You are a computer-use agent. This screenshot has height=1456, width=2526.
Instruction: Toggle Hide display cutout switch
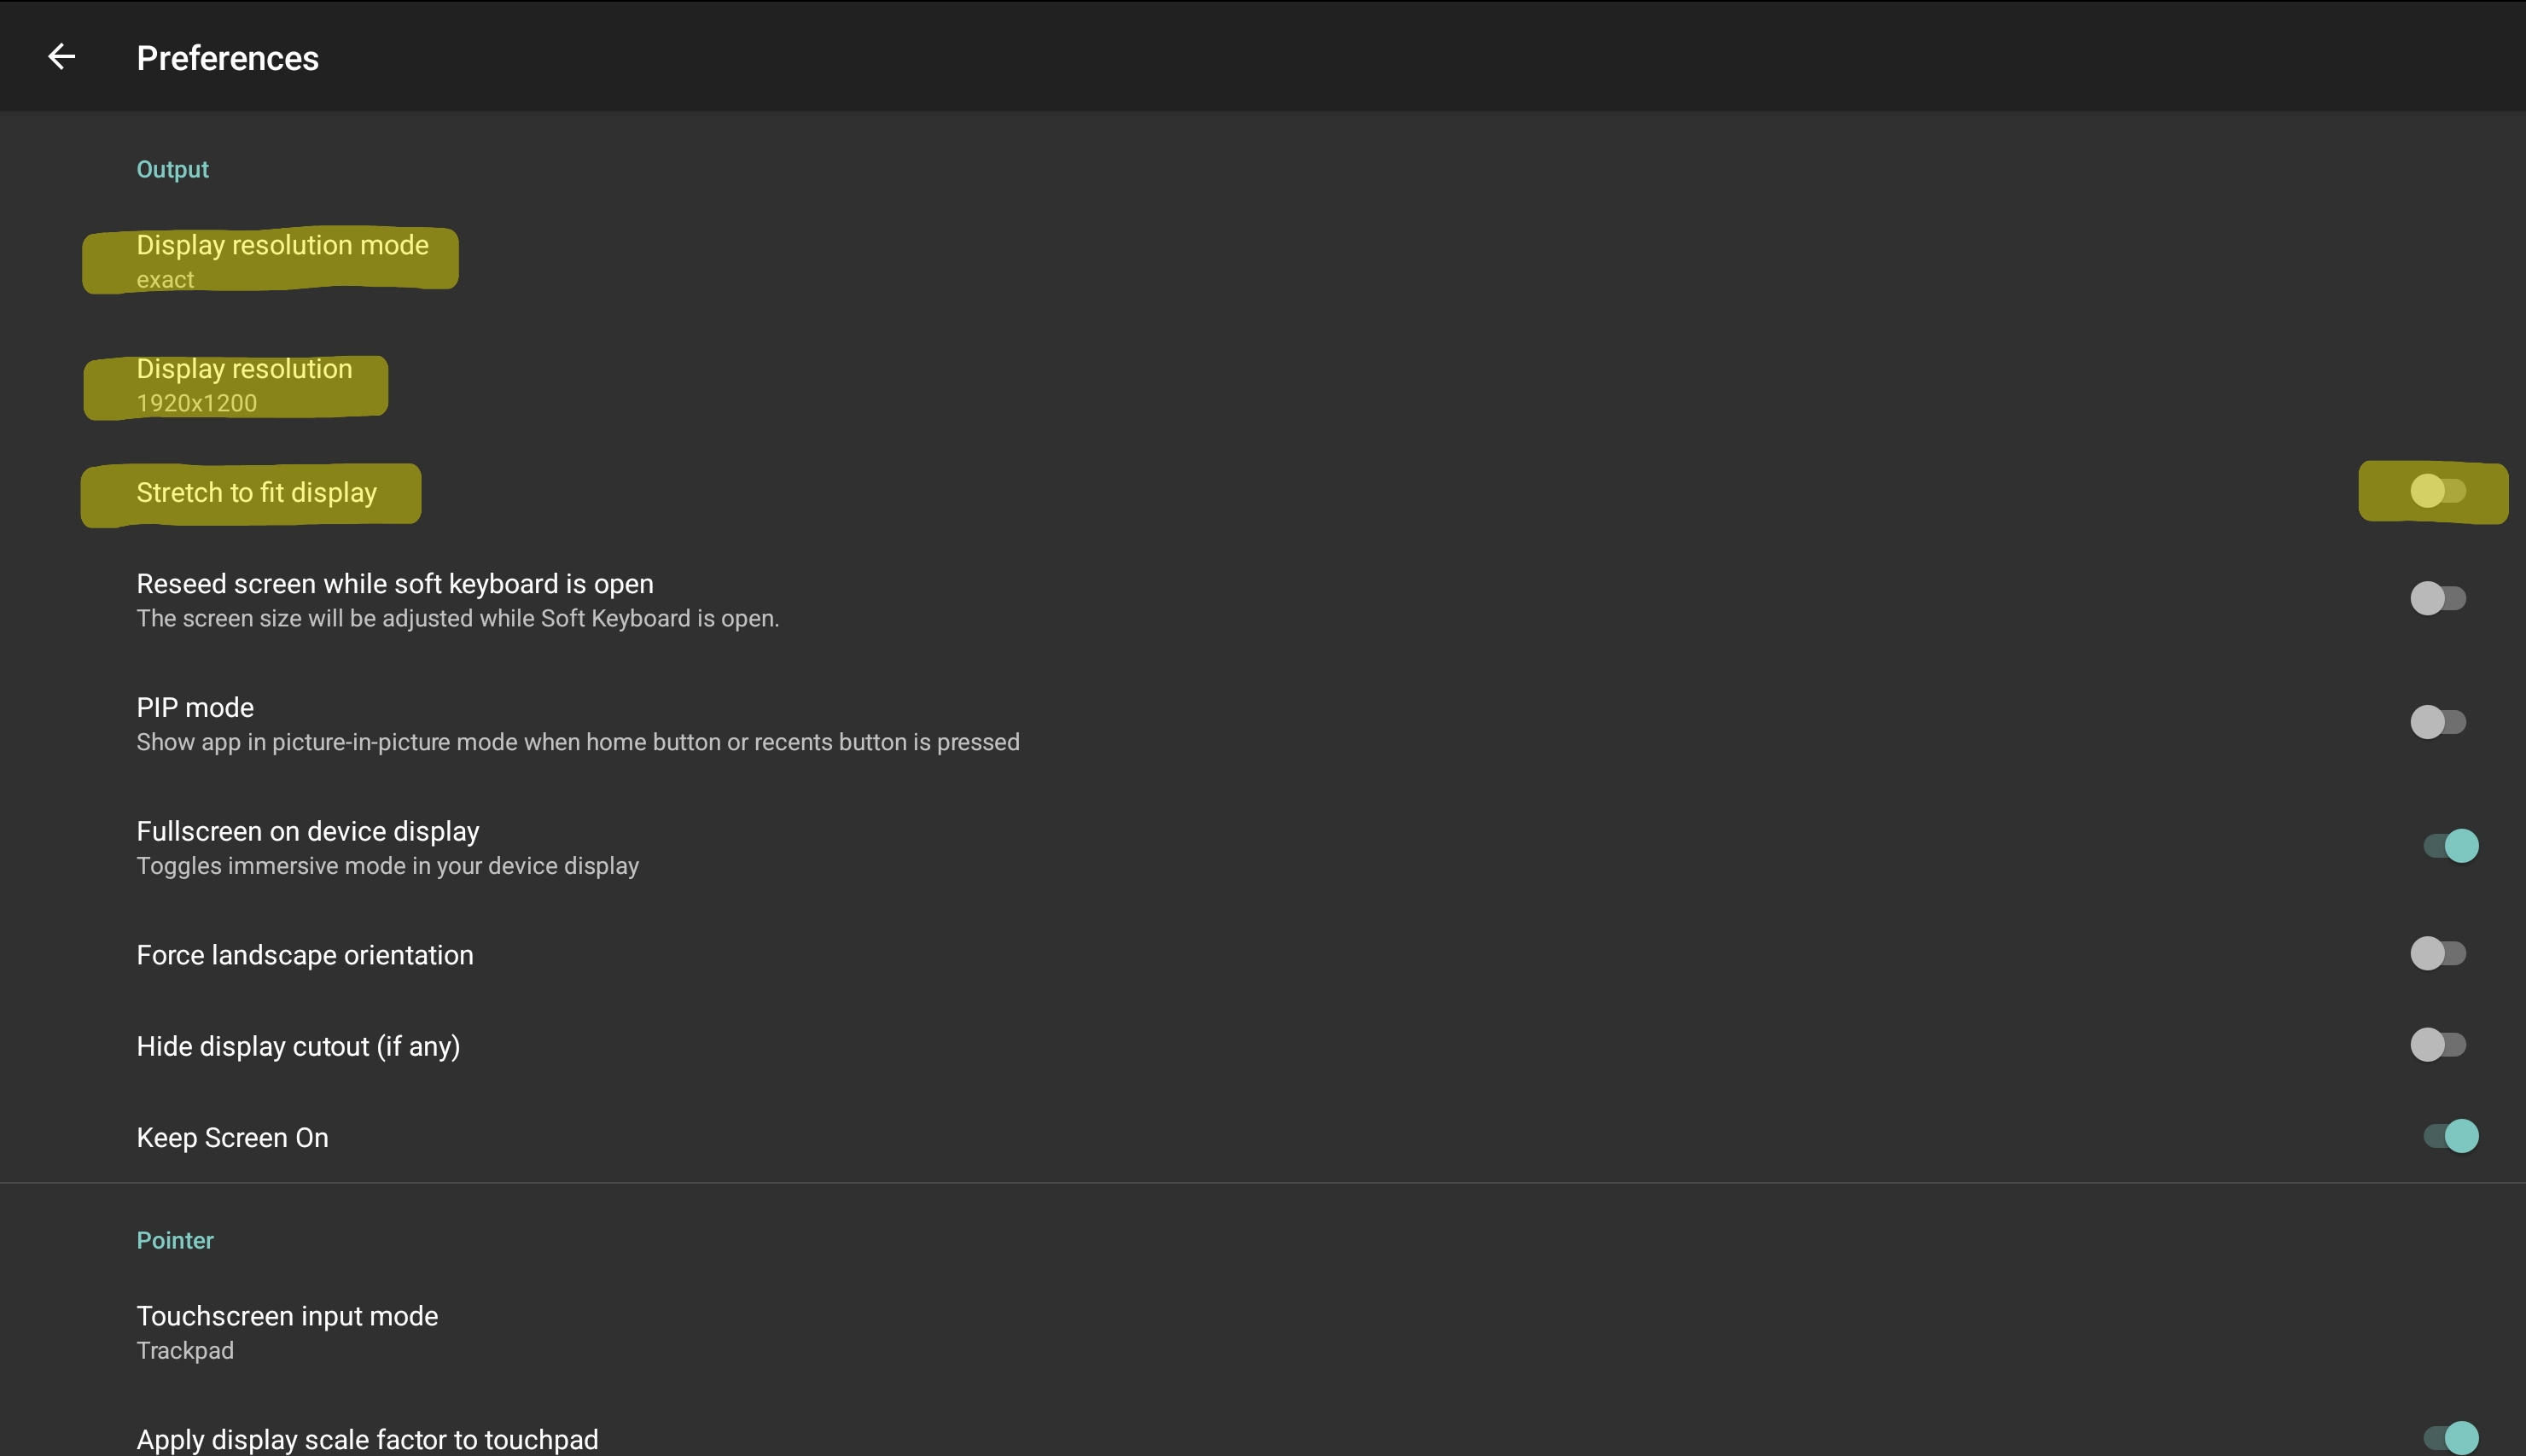click(x=2438, y=1045)
